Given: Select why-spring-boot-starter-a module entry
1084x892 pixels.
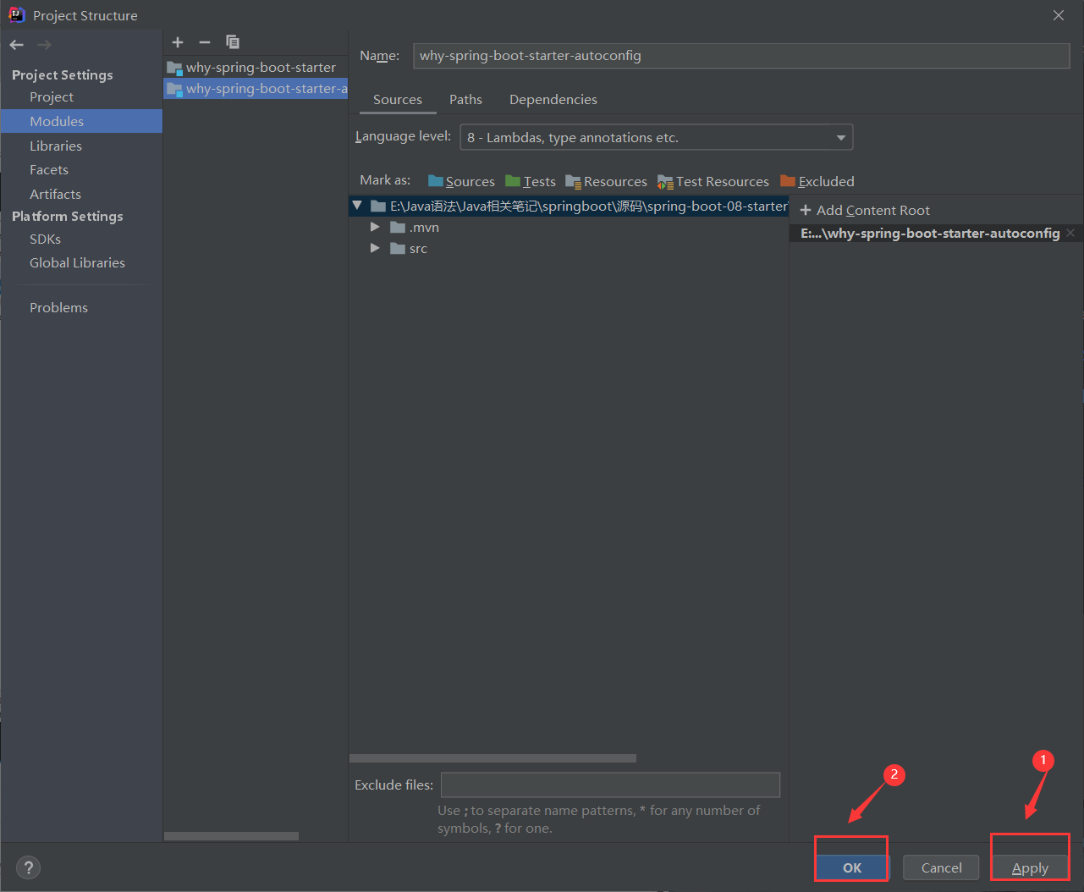Looking at the screenshot, I should 256,88.
